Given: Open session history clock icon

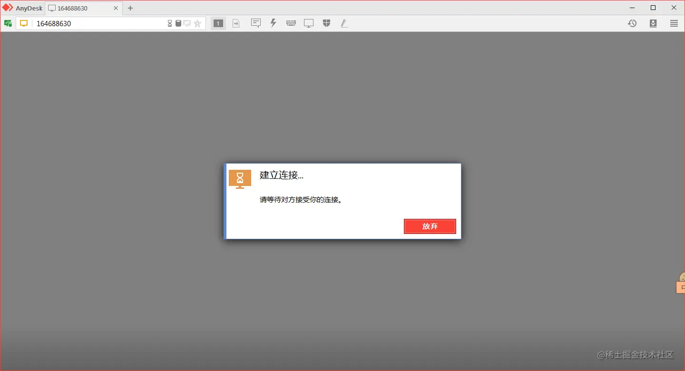Looking at the screenshot, I should (632, 23).
